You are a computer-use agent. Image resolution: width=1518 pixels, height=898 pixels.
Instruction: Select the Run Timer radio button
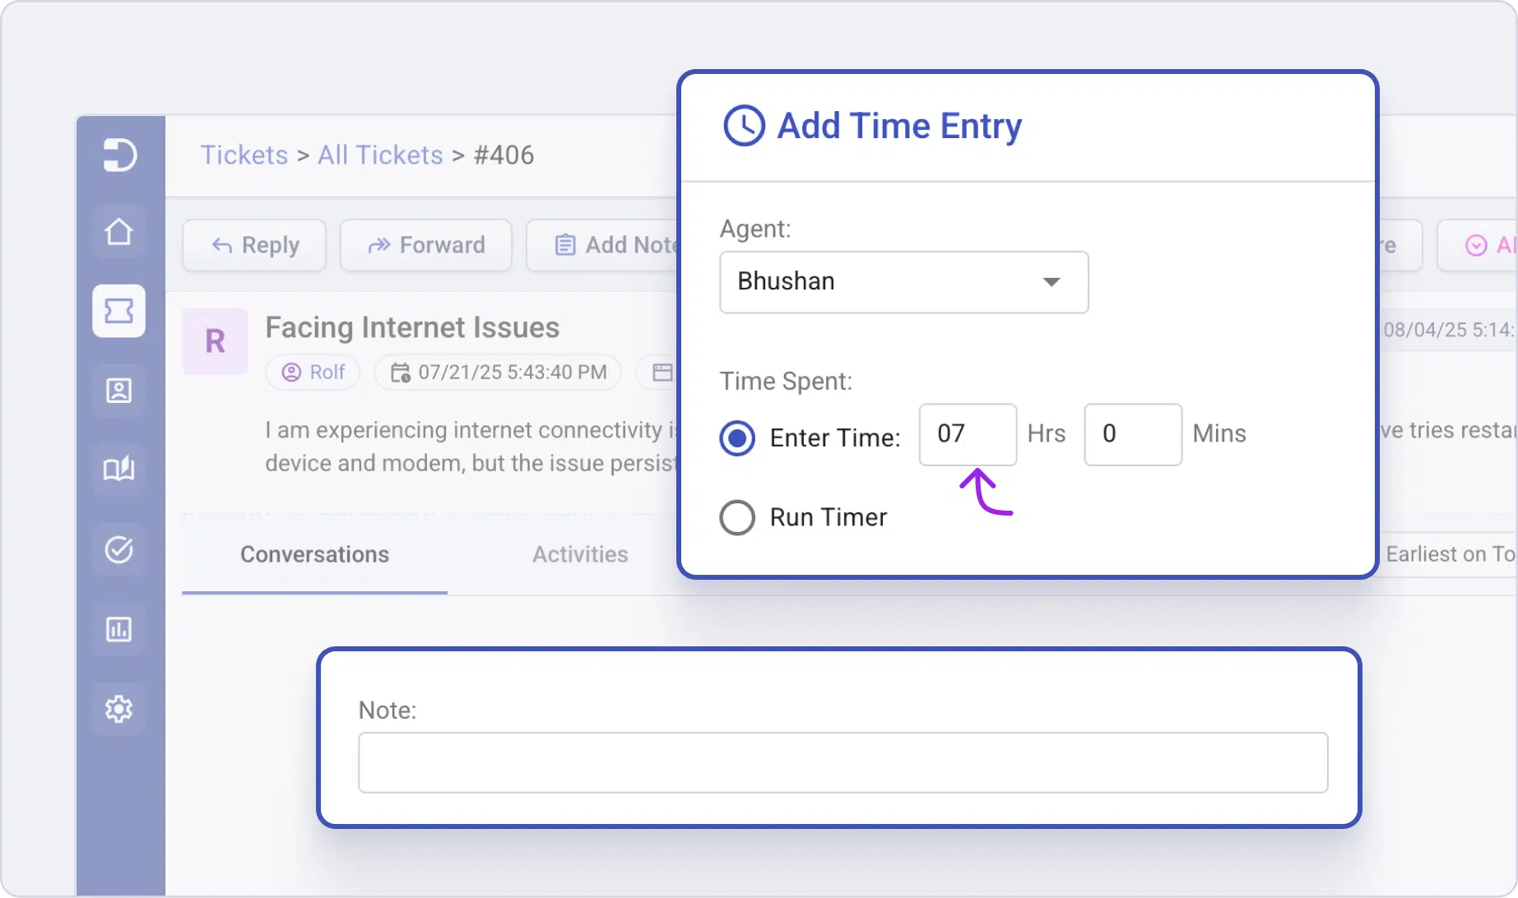(737, 517)
